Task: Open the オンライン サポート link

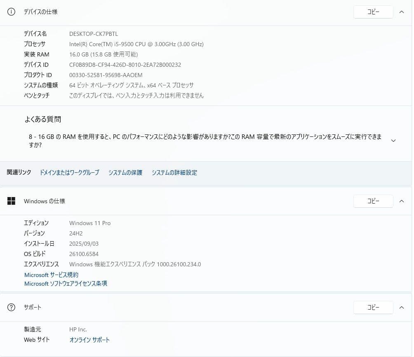Action: pyautogui.click(x=89, y=340)
